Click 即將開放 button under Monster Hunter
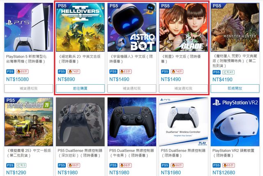This screenshot has height=176, width=263. click(235, 88)
